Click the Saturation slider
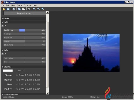 [x=25, y=58]
